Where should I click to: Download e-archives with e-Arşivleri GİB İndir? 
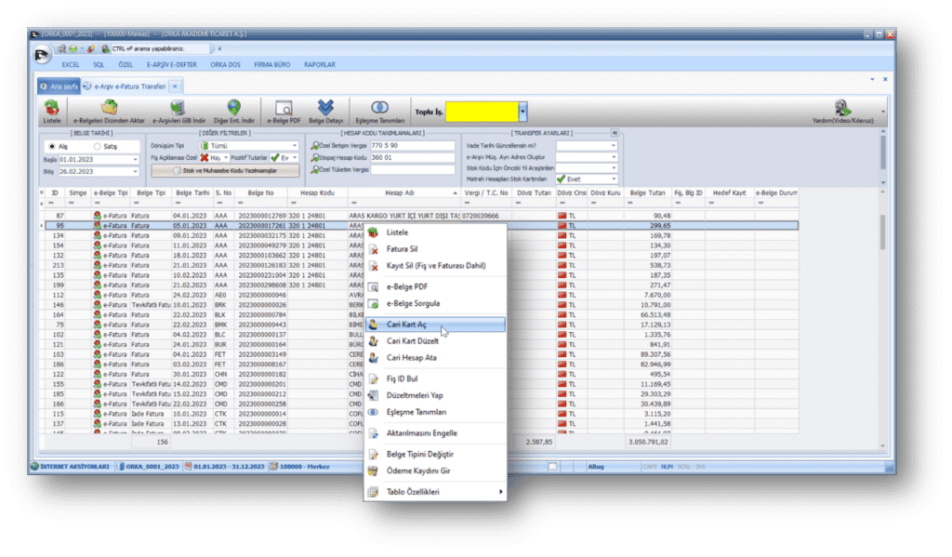(x=176, y=110)
